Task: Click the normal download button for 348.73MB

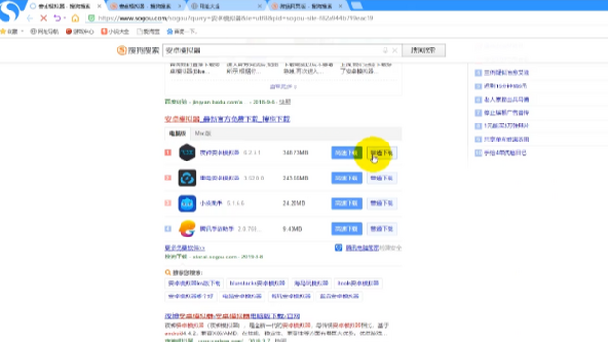Action: 382,153
